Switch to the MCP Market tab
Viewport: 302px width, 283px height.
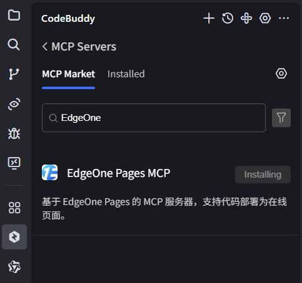[69, 74]
